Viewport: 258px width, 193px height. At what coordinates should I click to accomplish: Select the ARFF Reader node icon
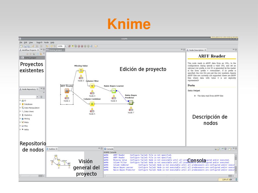67,91
